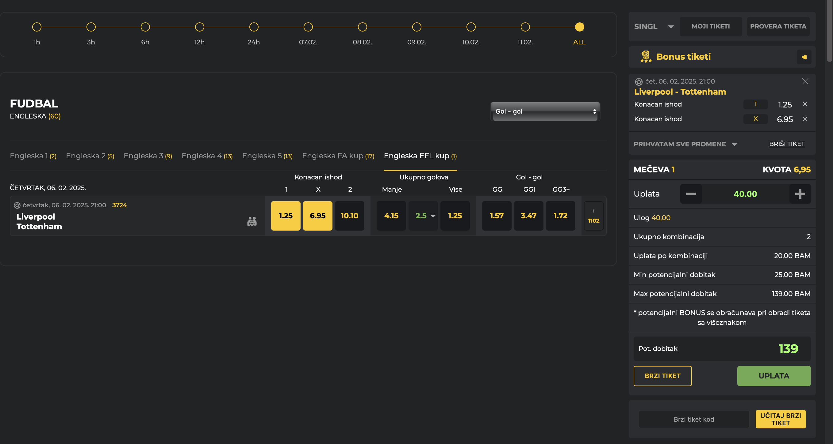Viewport: 833px width, 444px height.
Task: Select the 10.10 away win odds
Action: (x=349, y=216)
